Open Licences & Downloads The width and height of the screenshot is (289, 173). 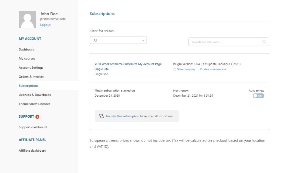coord(35,95)
